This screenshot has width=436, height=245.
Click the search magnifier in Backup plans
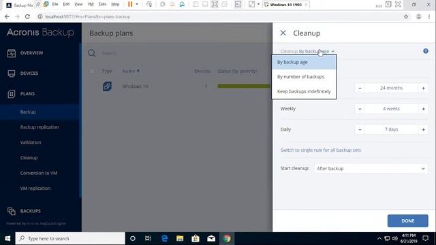(92, 53)
